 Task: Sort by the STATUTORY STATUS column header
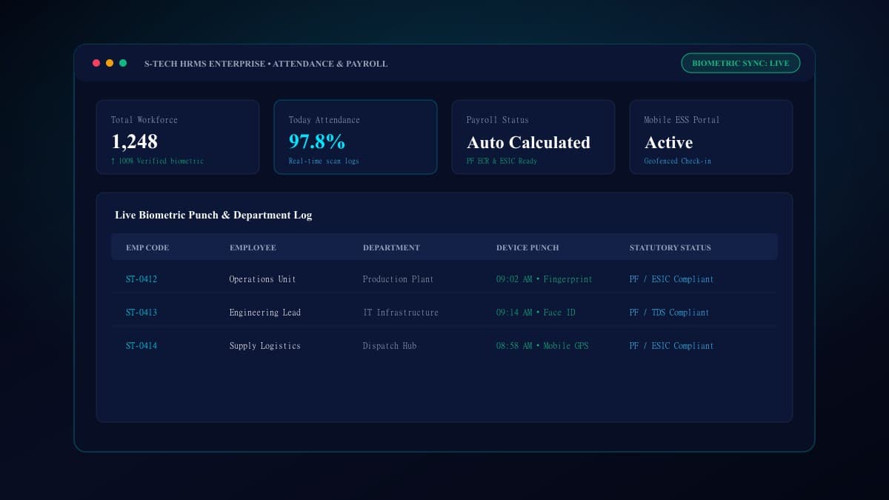pos(670,247)
